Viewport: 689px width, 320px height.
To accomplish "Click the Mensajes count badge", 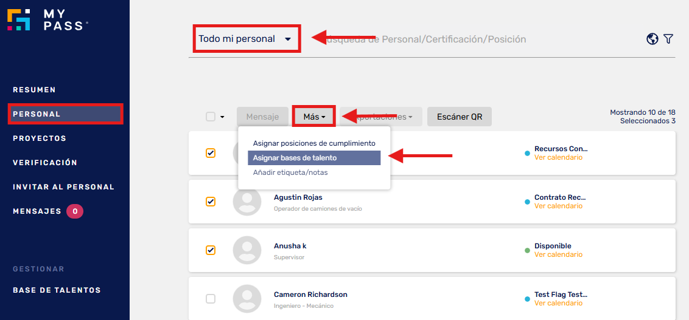I will pyautogui.click(x=75, y=211).
